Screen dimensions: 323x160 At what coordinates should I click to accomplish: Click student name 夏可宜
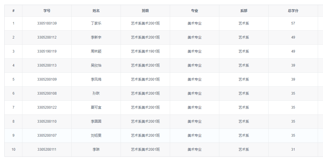click(96, 107)
